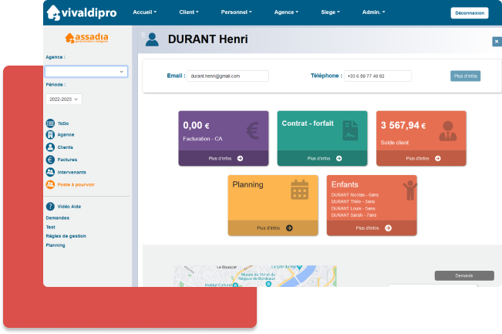Click the calendar icon on Planning card
The image size is (502, 334).
pos(300,190)
